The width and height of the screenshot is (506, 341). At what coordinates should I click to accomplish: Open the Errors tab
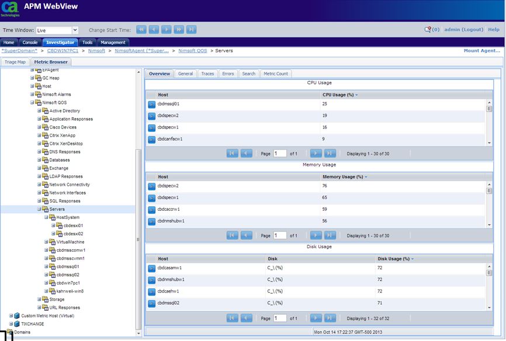(x=228, y=74)
